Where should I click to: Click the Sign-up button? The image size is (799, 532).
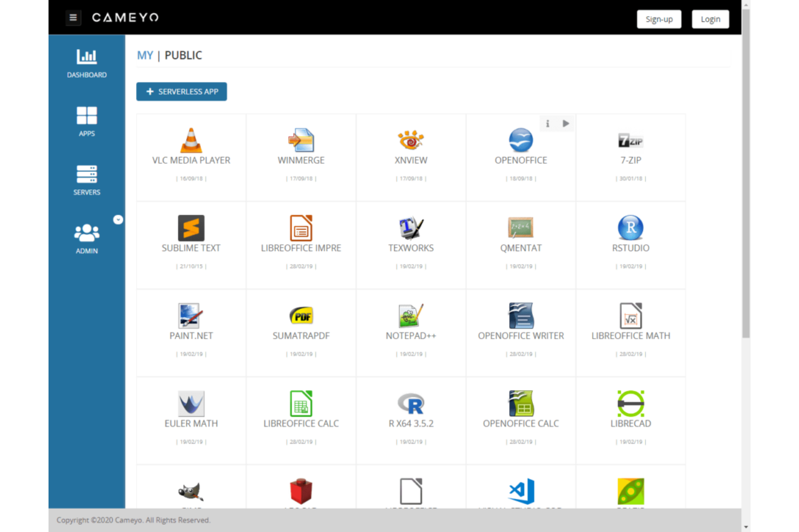click(659, 19)
